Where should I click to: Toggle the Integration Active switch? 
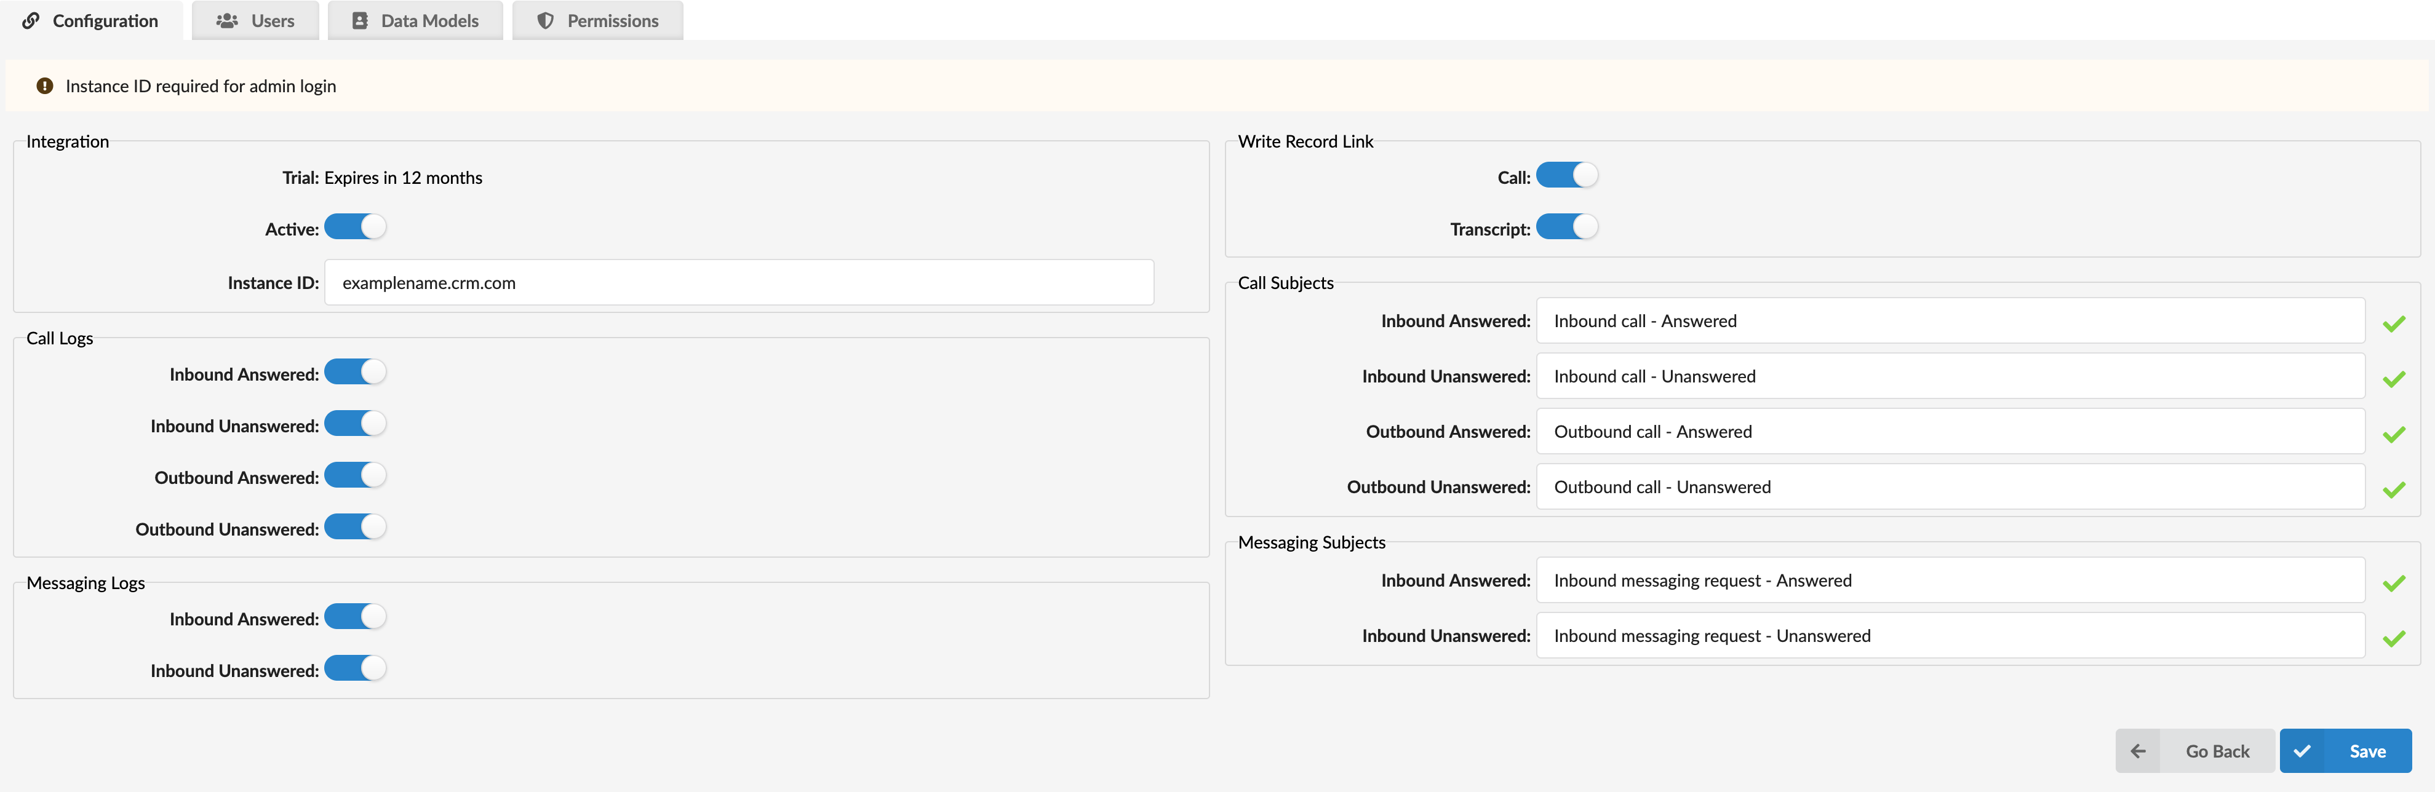[x=356, y=227]
